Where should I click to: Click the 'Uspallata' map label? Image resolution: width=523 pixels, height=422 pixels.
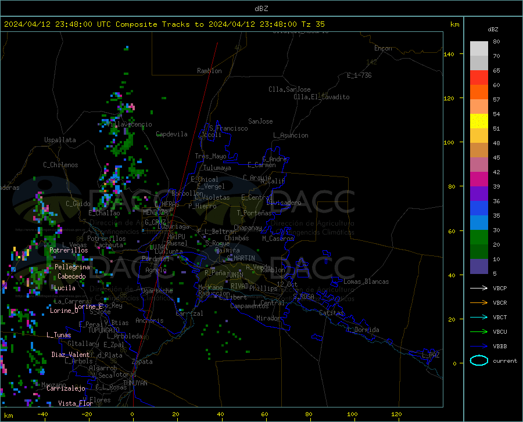60,140
